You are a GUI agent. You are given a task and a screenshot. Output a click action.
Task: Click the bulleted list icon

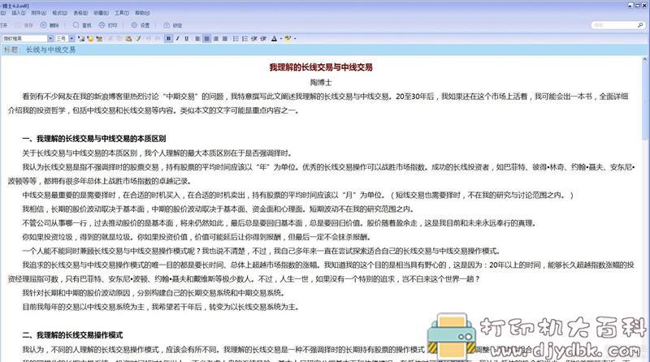point(236,38)
